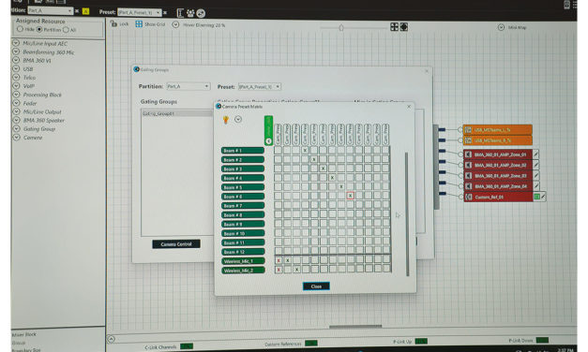The height and width of the screenshot is (352, 588).
Task: Edit BMA_360_01_AMP_Zone_04 with its pencil icon
Action: [x=535, y=185]
